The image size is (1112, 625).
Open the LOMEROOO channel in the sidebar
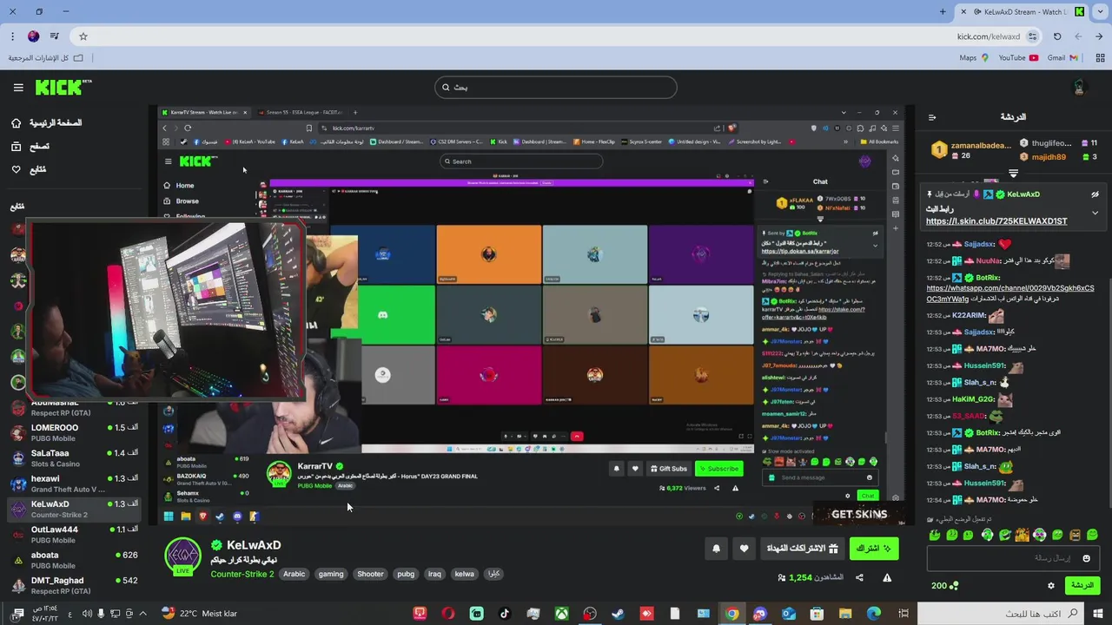73,433
